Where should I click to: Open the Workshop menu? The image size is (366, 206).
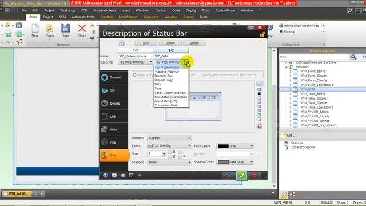click(x=67, y=10)
